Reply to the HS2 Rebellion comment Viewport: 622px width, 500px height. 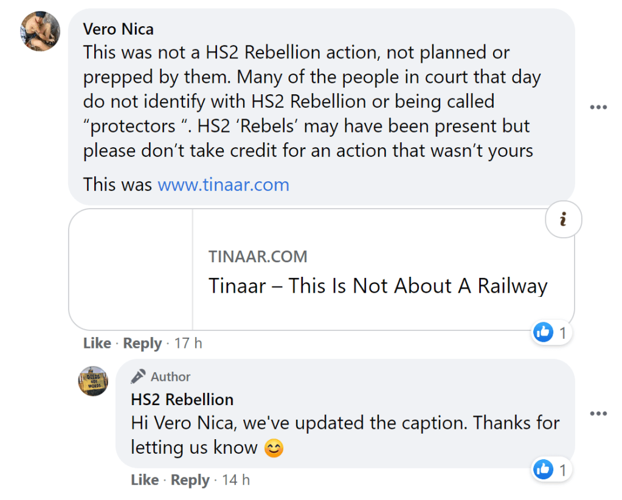[190, 481]
